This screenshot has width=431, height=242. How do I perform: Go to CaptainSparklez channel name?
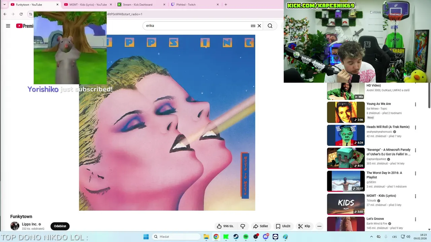pyautogui.click(x=376, y=159)
